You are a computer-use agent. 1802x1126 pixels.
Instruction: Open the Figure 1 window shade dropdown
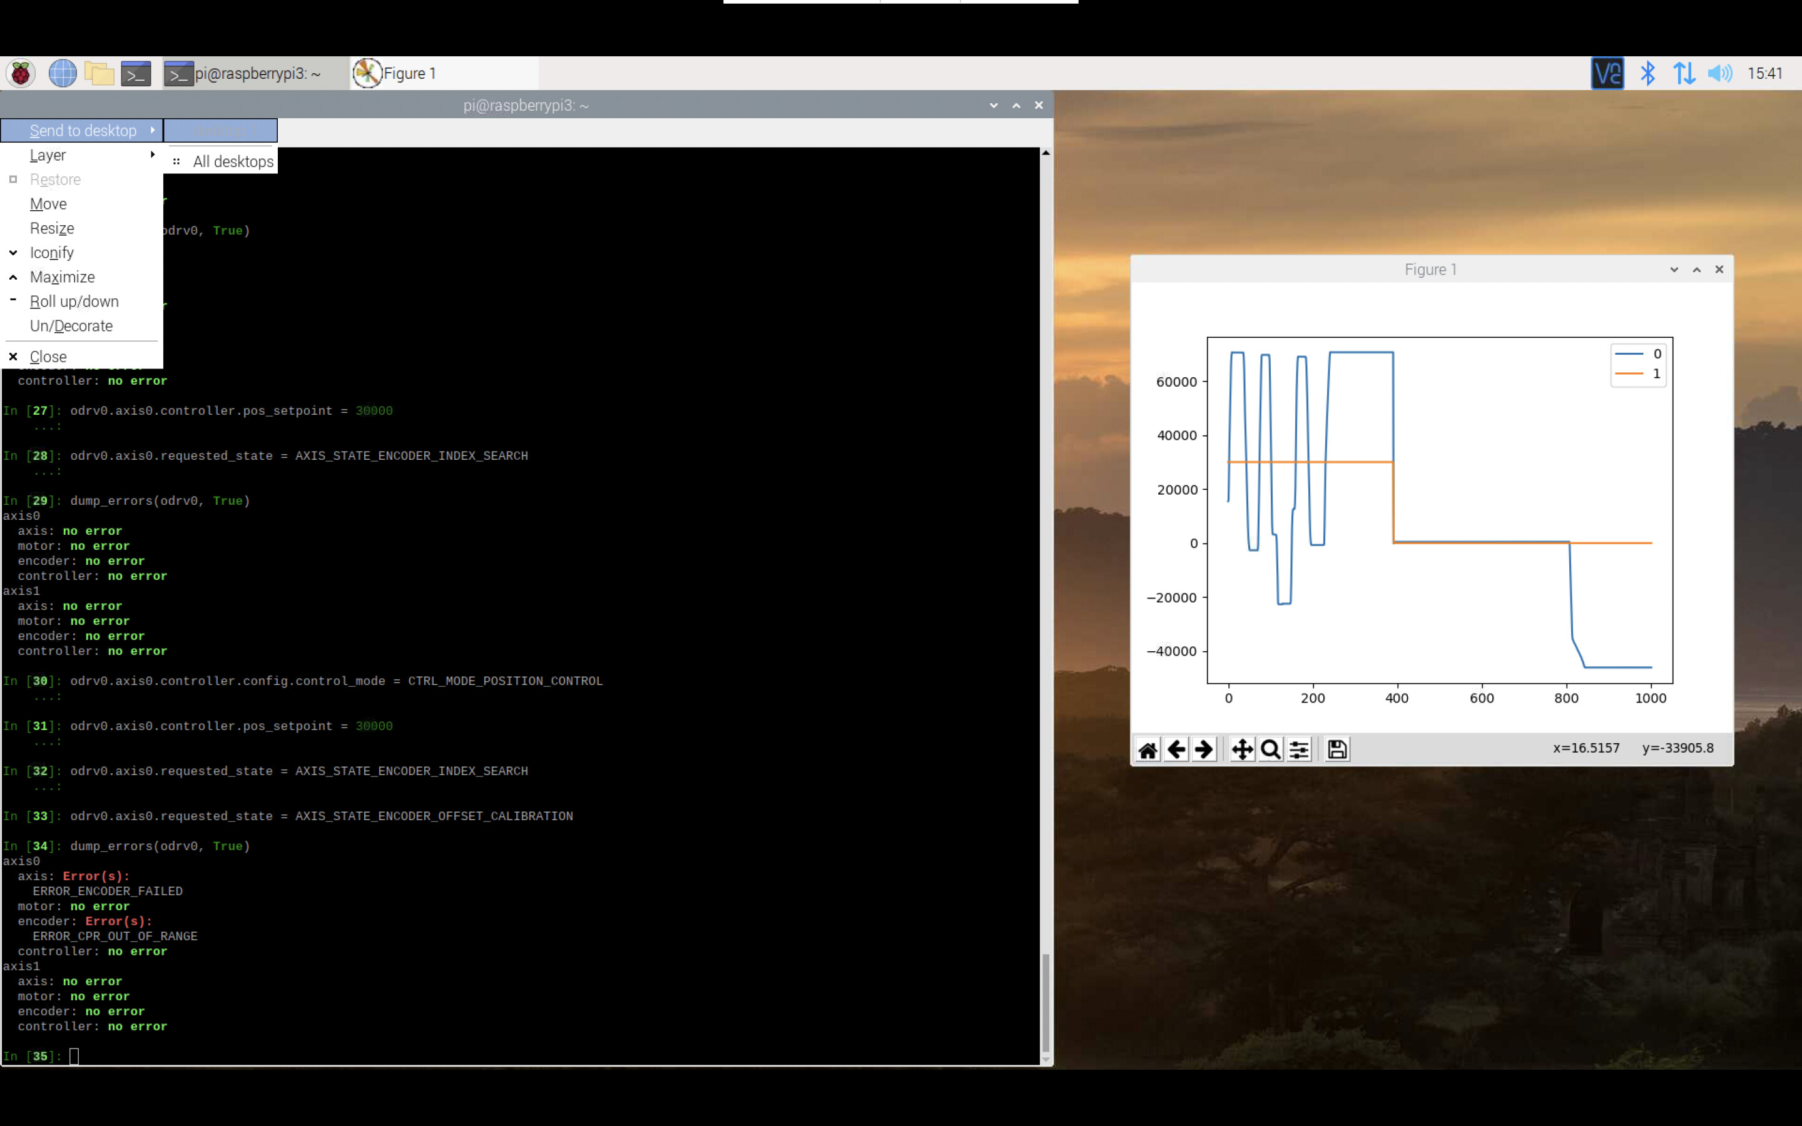pos(1673,269)
